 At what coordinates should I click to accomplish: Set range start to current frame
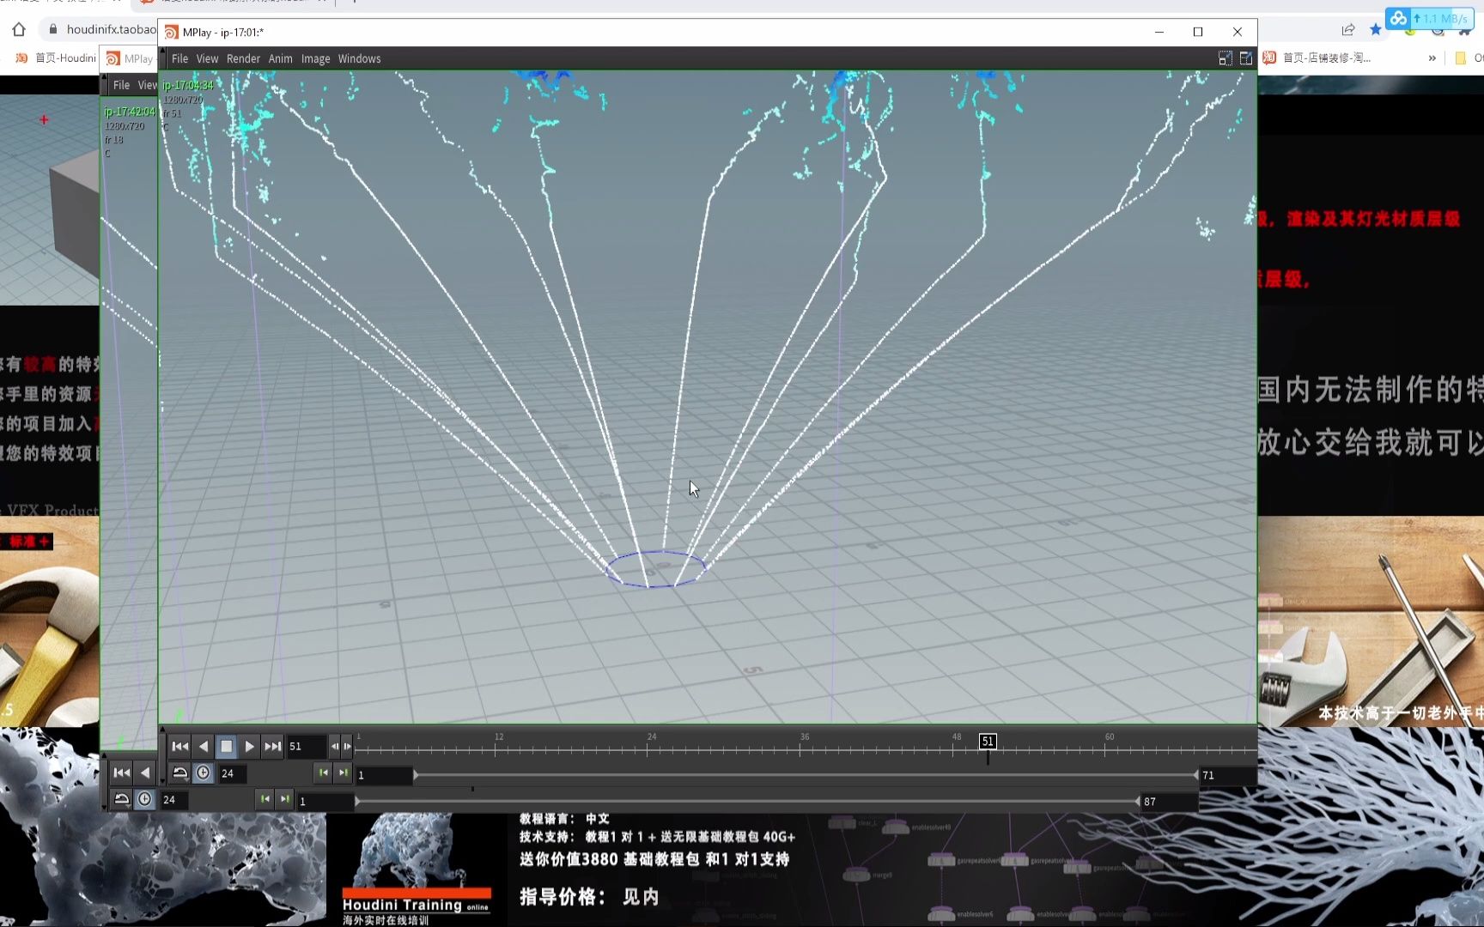pyautogui.click(x=323, y=772)
